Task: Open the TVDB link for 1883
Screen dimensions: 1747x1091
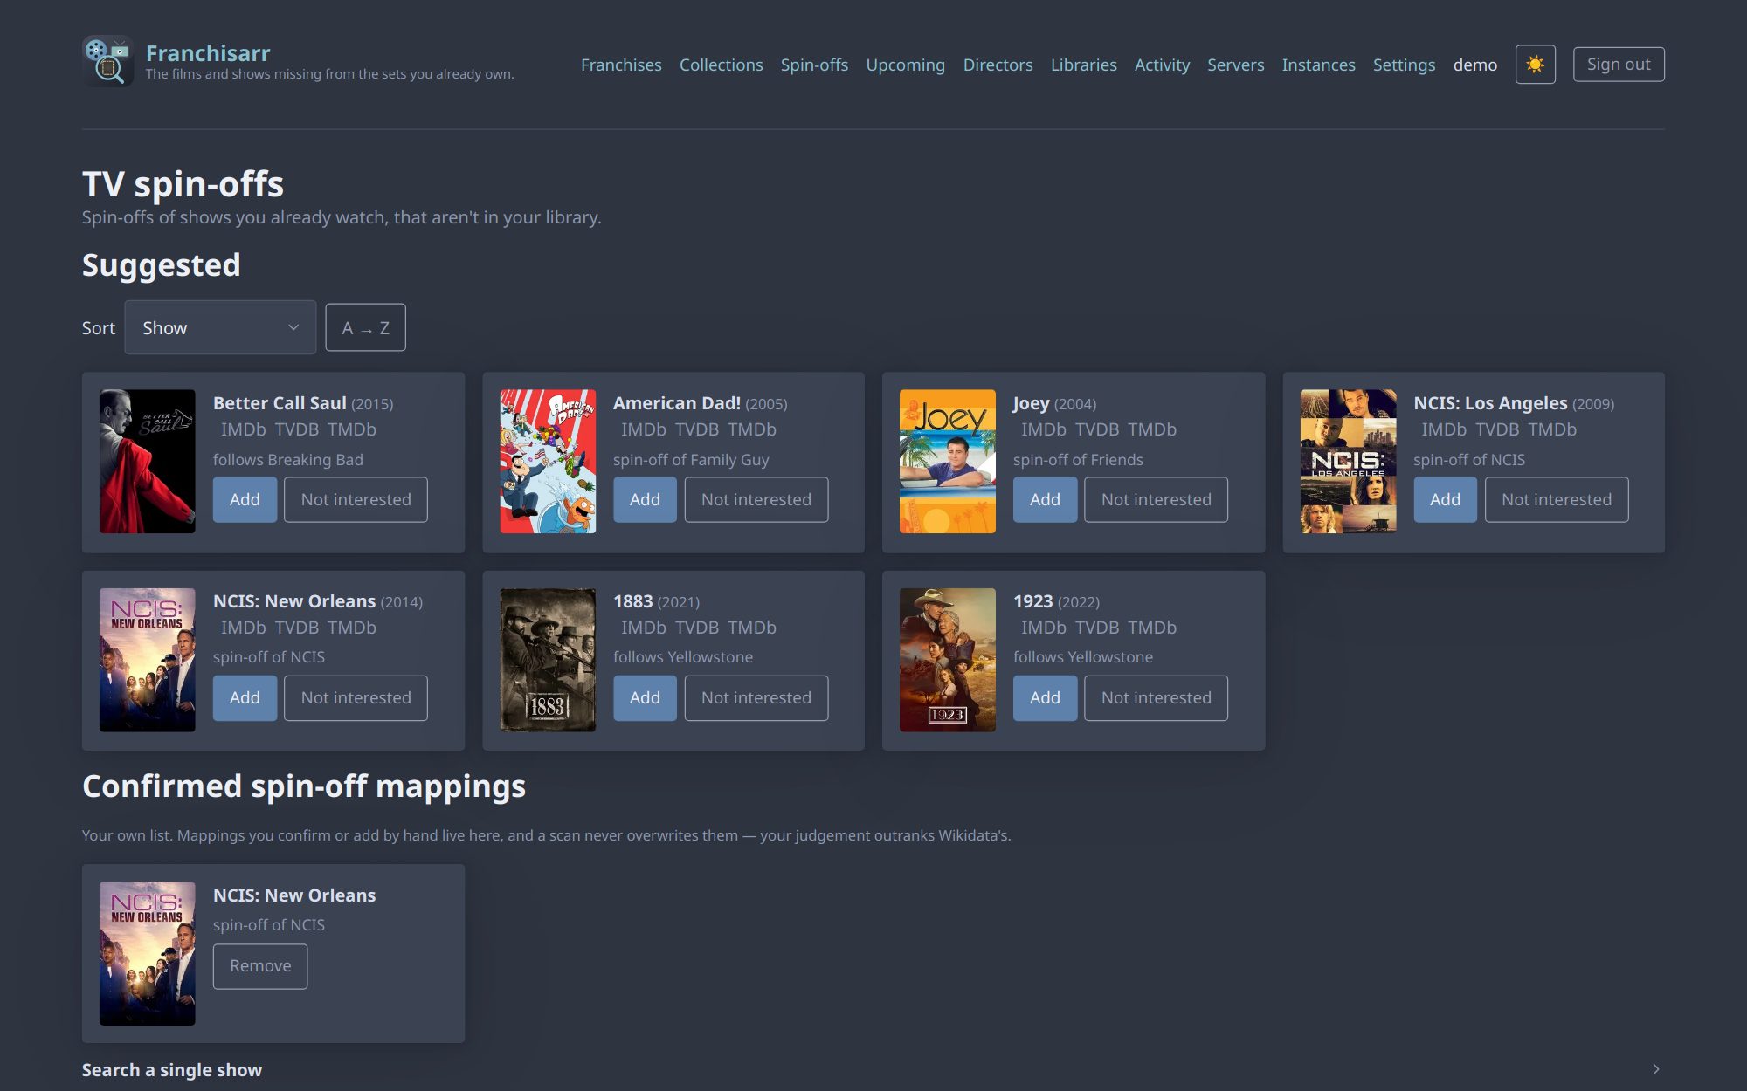Action: click(697, 628)
